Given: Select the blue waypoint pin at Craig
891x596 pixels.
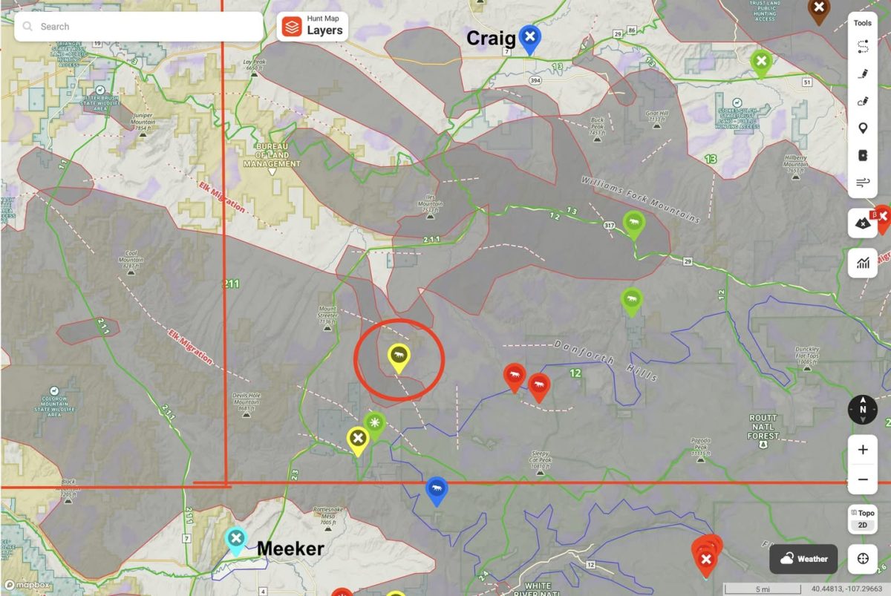Looking at the screenshot, I should [x=529, y=37].
